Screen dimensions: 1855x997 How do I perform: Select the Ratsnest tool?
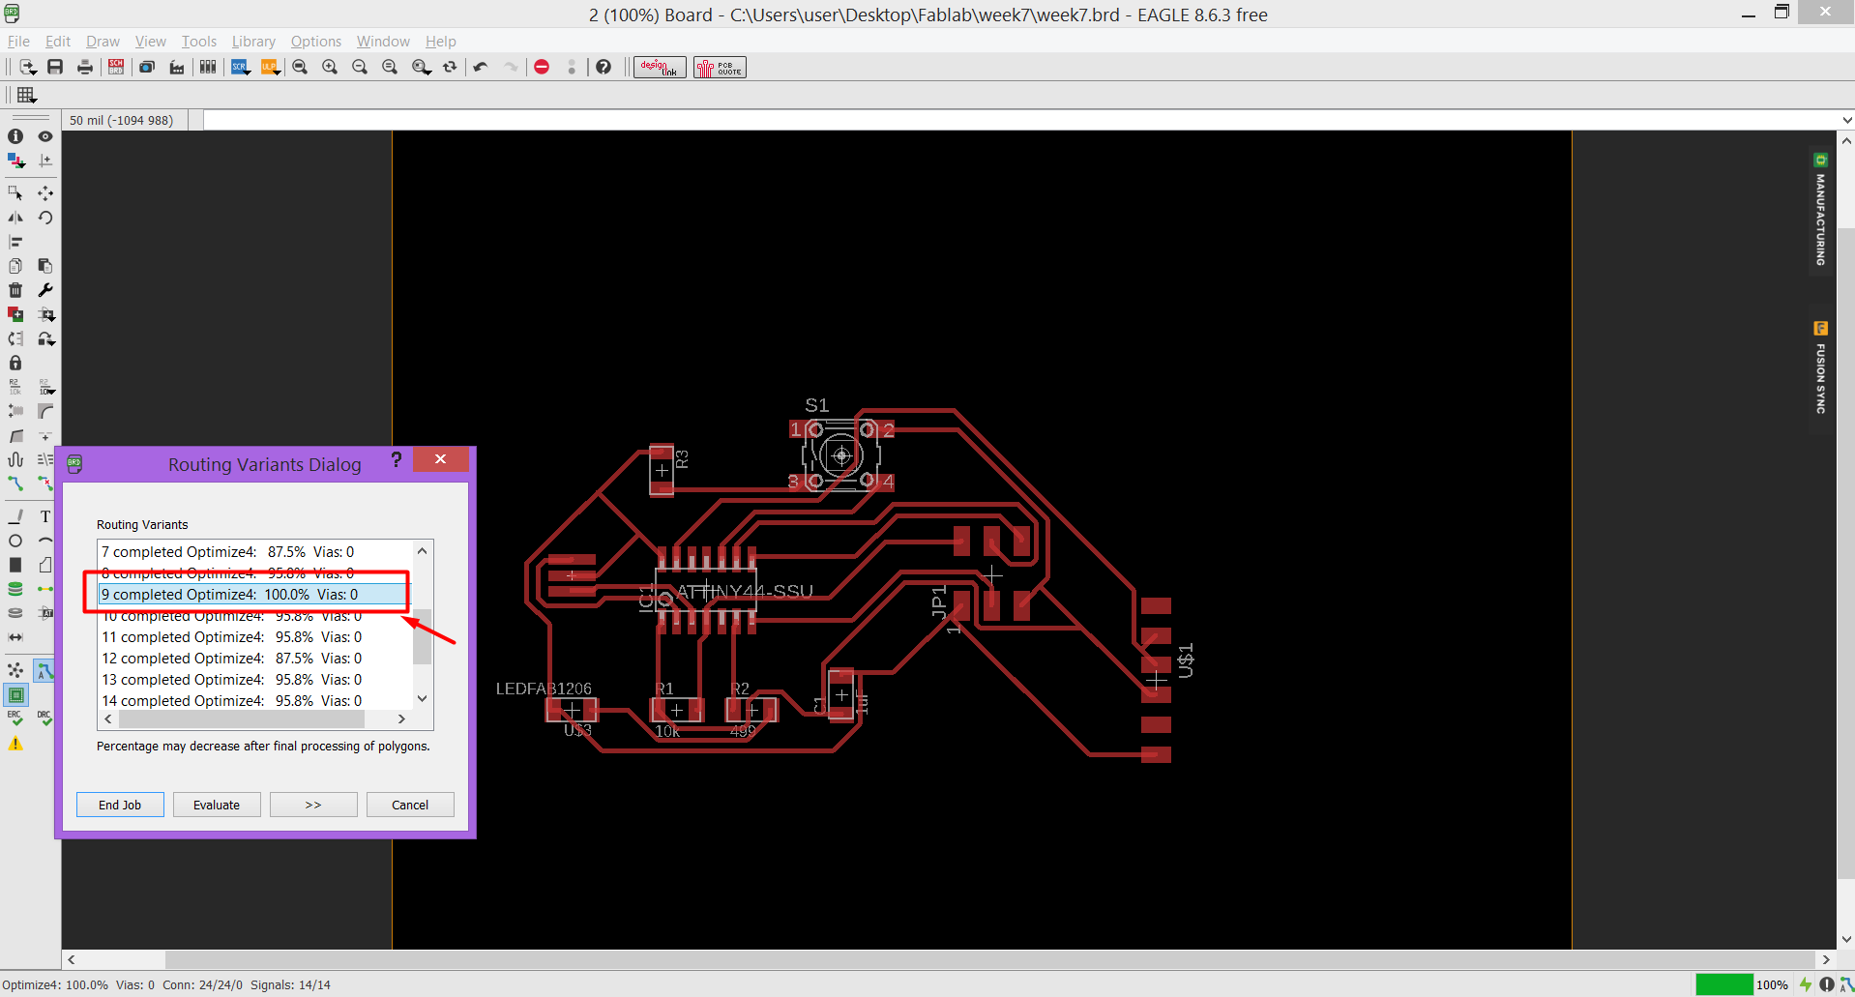click(x=15, y=670)
